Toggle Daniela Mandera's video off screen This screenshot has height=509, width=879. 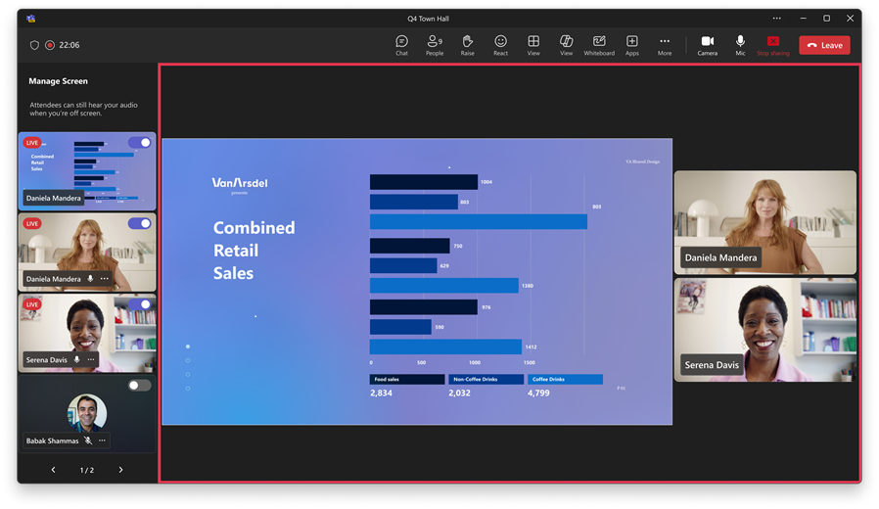[x=139, y=223]
